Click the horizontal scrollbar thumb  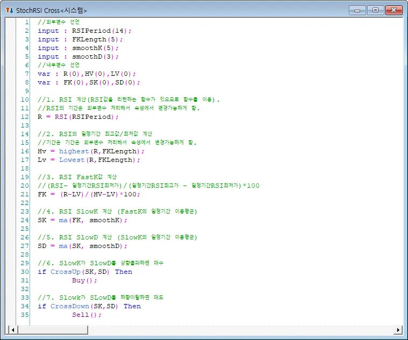coord(53,330)
